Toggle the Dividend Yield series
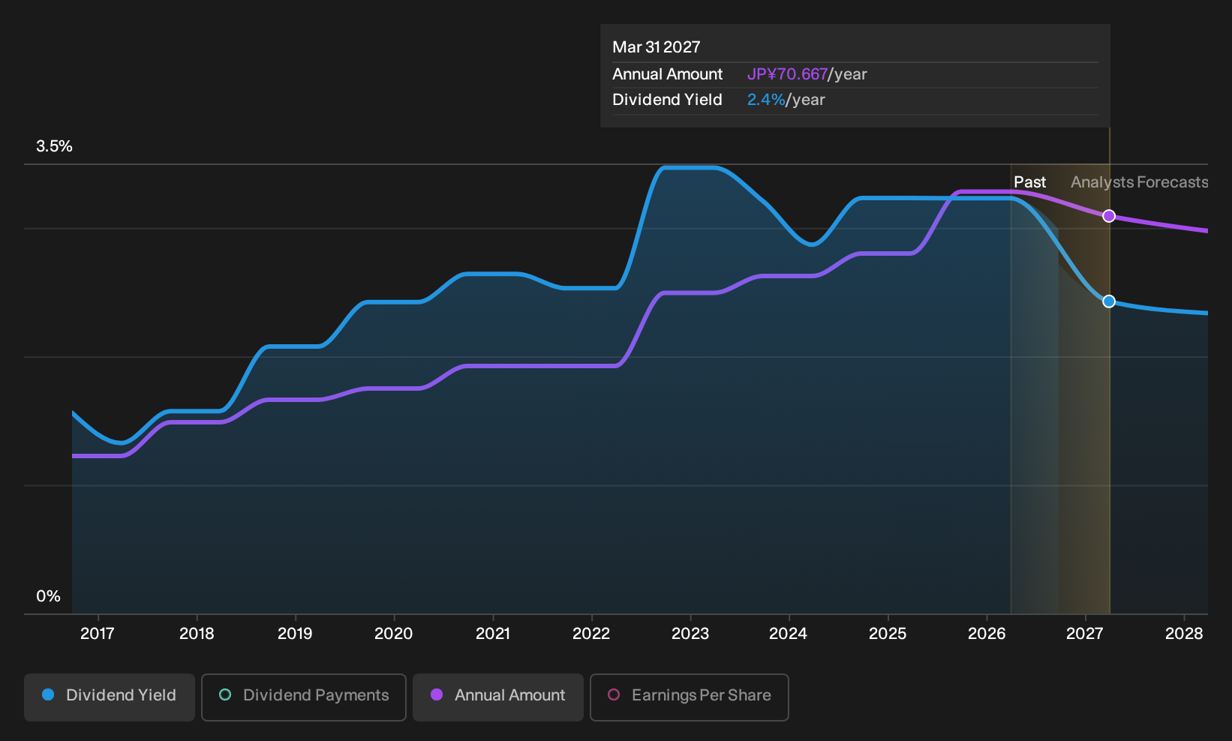 pos(110,697)
